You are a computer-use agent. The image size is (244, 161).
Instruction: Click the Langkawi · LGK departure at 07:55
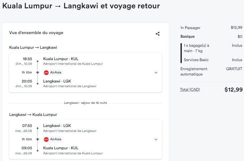click(70, 128)
